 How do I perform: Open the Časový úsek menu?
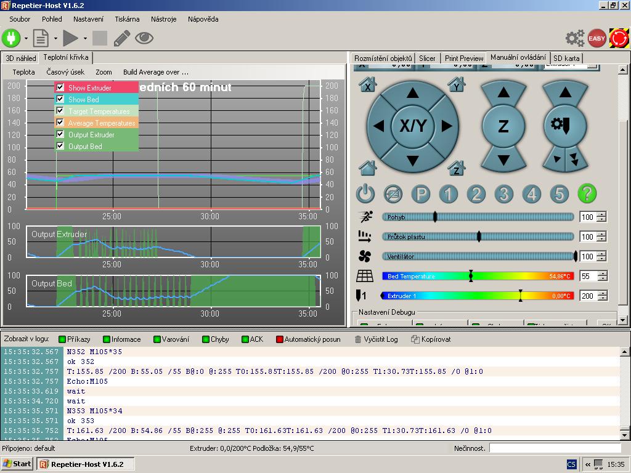point(65,72)
